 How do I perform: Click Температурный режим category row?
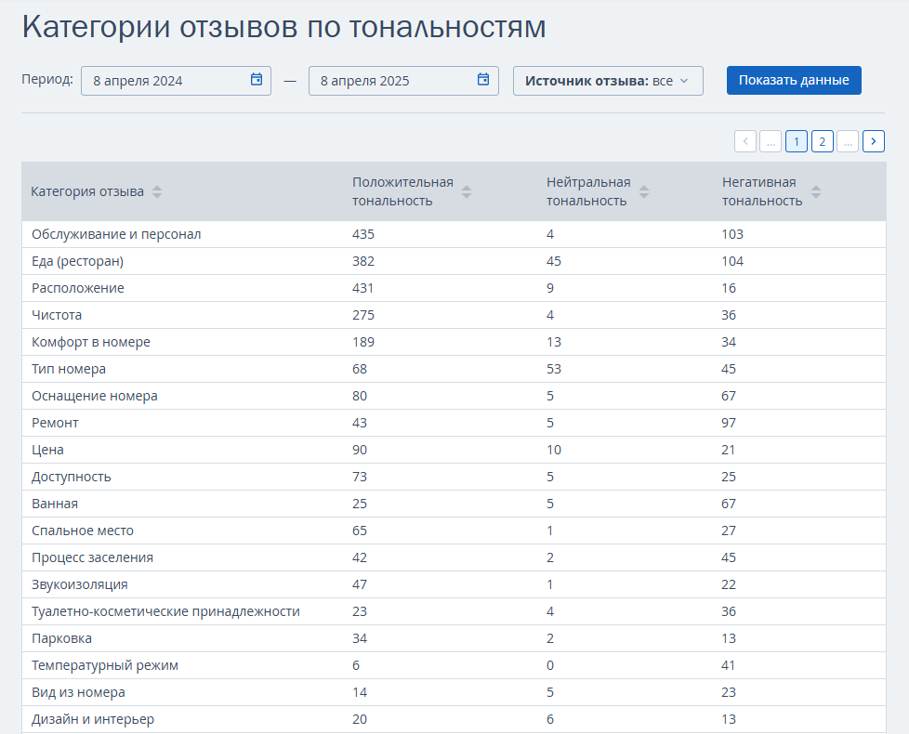tap(105, 665)
